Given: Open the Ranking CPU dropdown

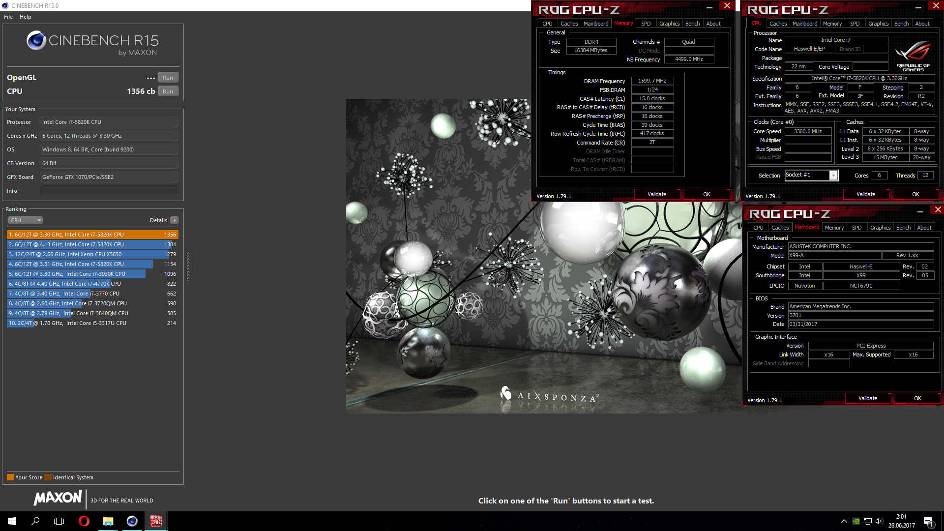Looking at the screenshot, I should (x=26, y=220).
